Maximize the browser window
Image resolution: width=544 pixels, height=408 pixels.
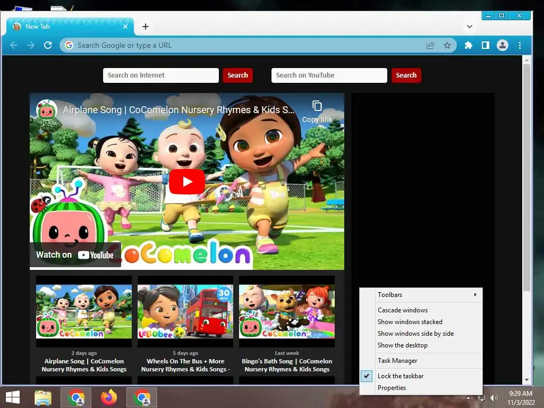coord(501,15)
